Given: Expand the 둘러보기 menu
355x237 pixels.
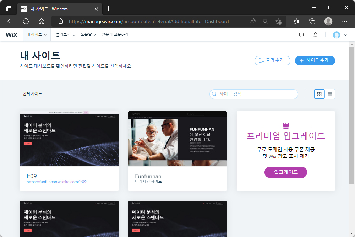Looking at the screenshot, I should pyautogui.click(x=65, y=34).
